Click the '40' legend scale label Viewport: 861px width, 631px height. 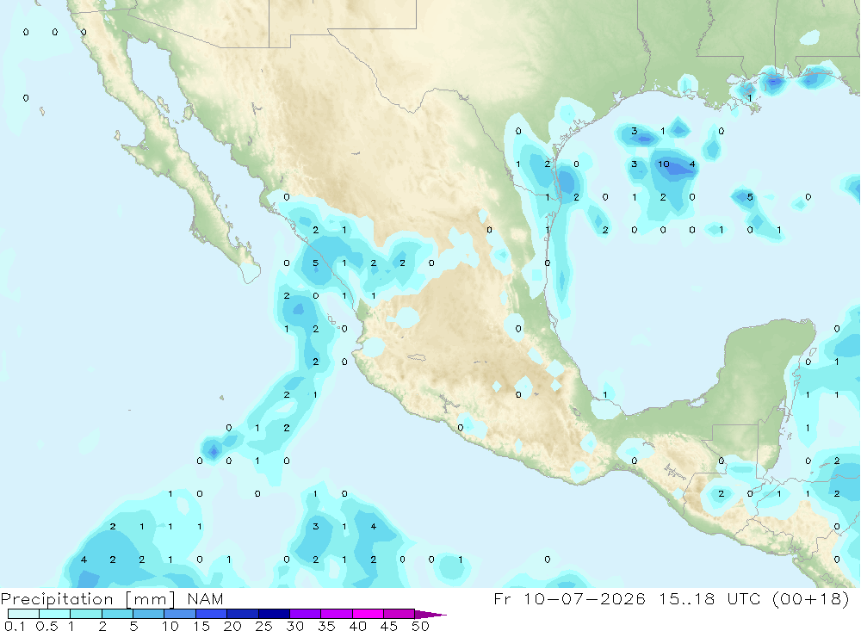pyautogui.click(x=358, y=626)
